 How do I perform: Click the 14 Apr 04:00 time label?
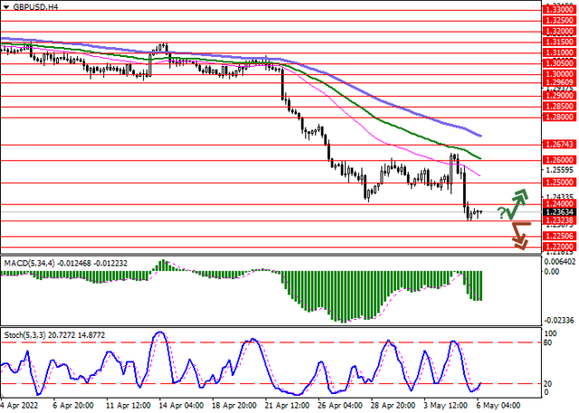point(181,405)
